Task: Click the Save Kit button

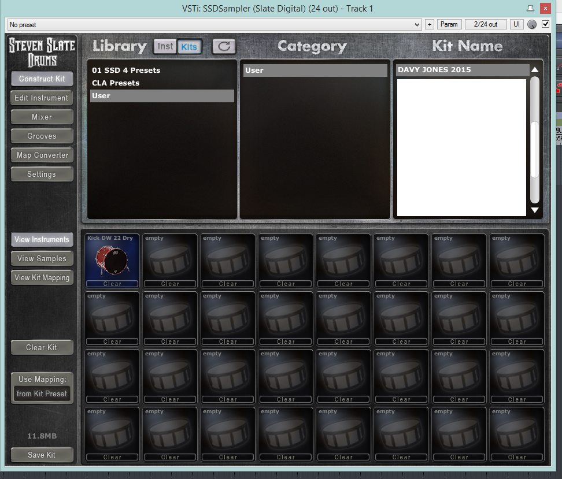Action: pyautogui.click(x=42, y=455)
